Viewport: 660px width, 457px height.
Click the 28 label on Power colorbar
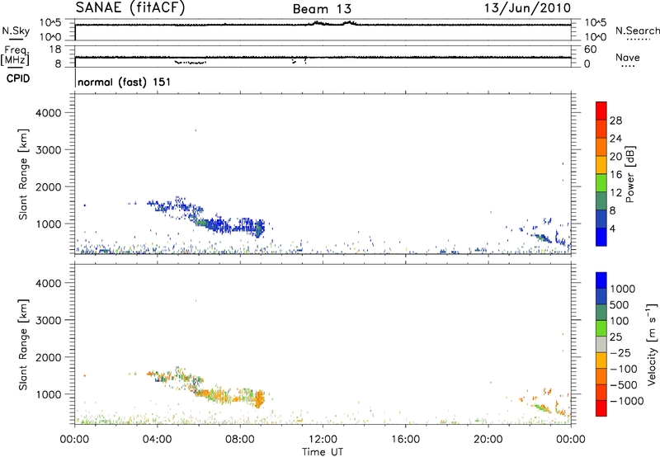(615, 120)
